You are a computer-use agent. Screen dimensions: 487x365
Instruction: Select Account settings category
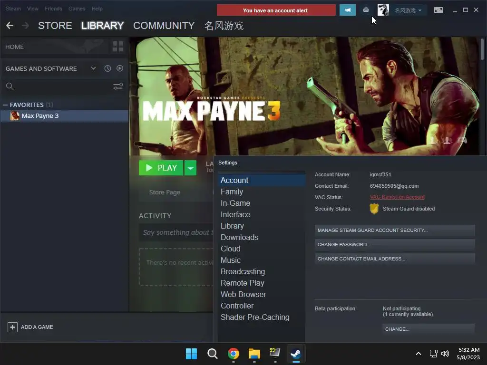click(x=262, y=180)
